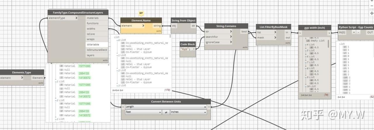Remove an input with Python Script minus
The image size is (374, 130).
coord(359,32)
